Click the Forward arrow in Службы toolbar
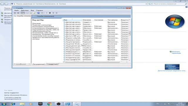188x106 pixels. click(x=18, y=13)
